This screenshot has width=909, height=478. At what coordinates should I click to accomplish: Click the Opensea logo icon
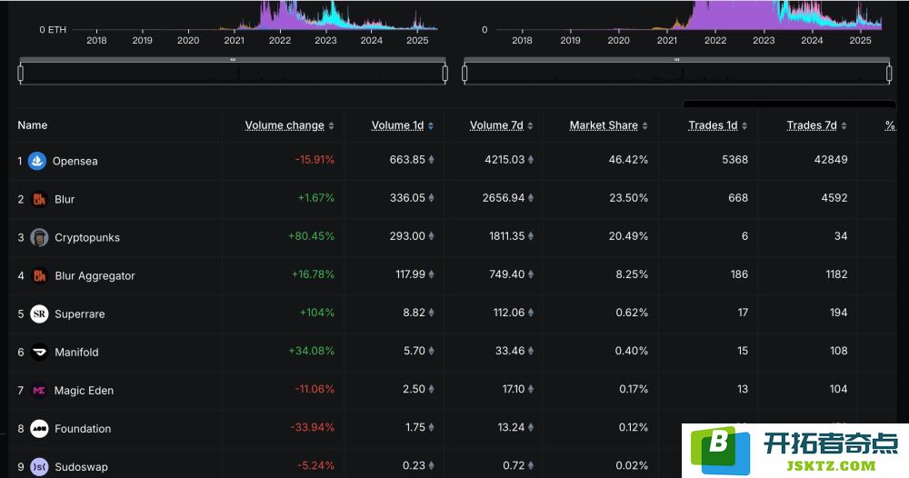click(37, 161)
